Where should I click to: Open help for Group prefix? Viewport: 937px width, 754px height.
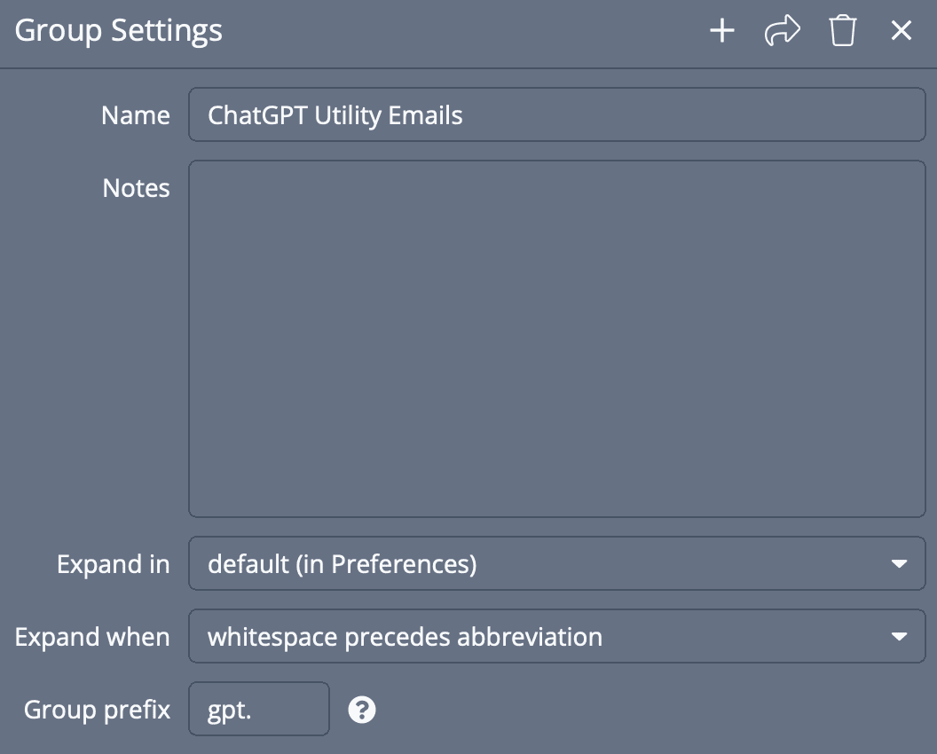point(361,710)
